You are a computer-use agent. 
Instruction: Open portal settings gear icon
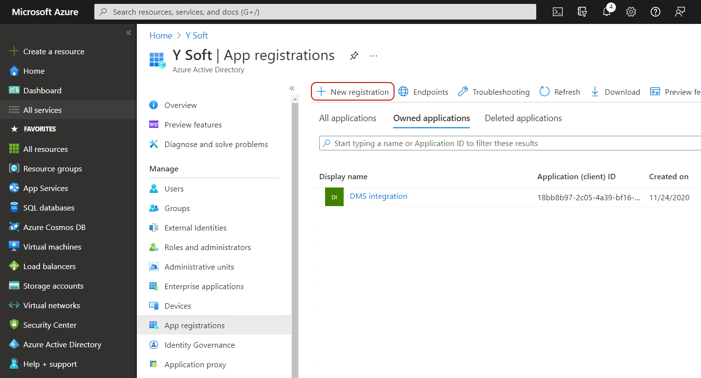(x=631, y=12)
